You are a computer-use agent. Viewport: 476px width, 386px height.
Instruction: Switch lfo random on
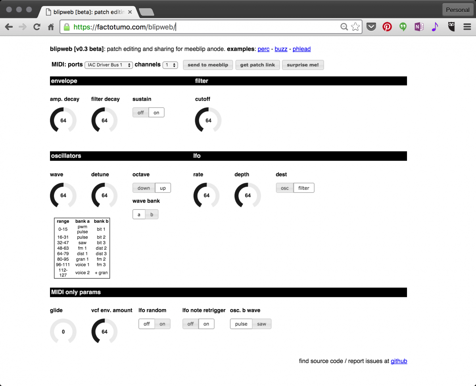162,324
